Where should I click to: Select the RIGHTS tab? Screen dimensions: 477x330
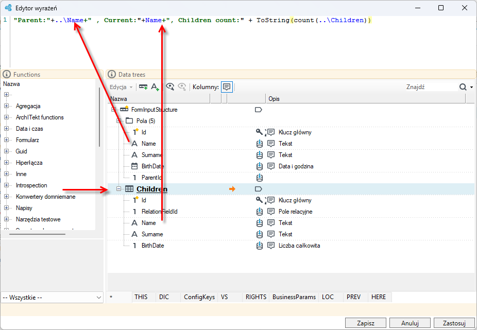tap(256, 297)
